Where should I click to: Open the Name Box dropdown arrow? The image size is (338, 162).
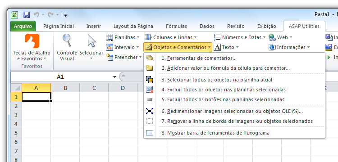114,77
